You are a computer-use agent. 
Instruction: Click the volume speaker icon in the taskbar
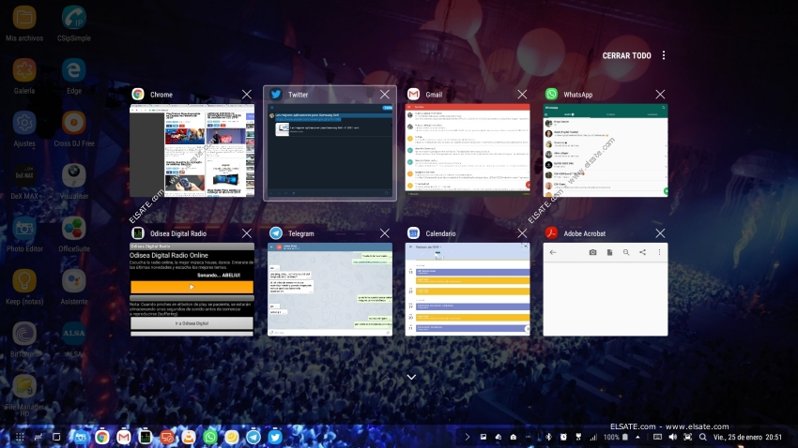click(x=673, y=437)
